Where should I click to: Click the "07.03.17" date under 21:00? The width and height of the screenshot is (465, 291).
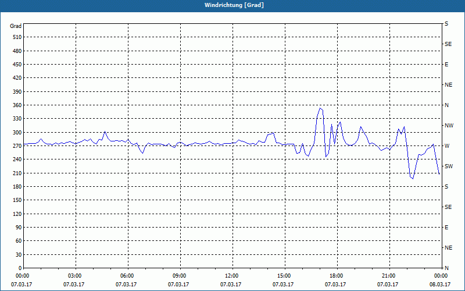tap(388, 285)
